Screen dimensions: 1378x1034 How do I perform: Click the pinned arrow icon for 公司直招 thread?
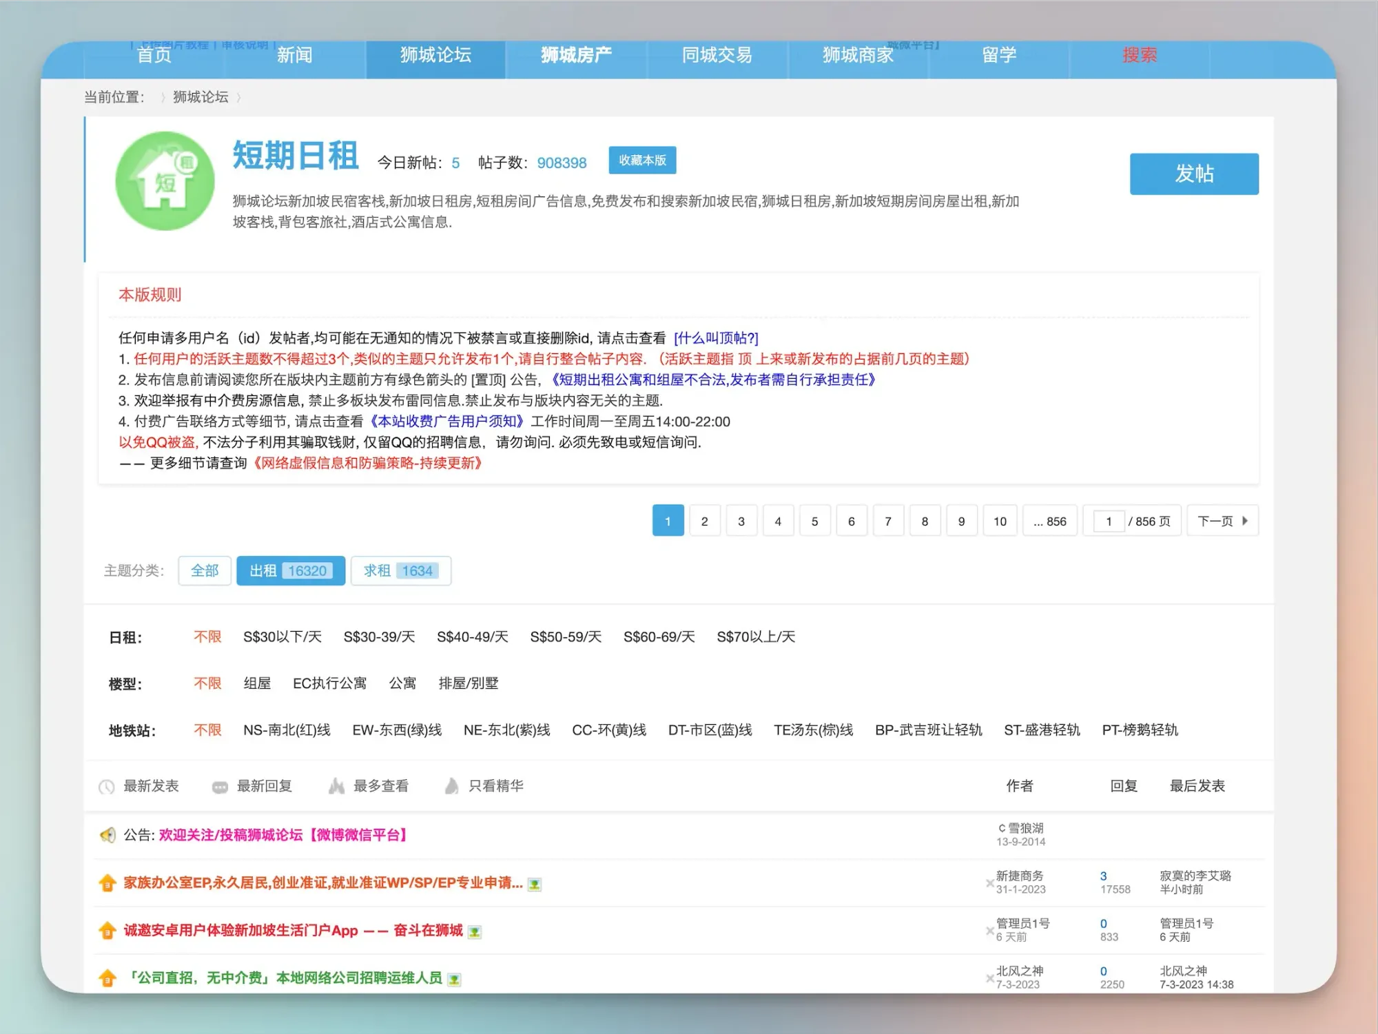pos(107,978)
